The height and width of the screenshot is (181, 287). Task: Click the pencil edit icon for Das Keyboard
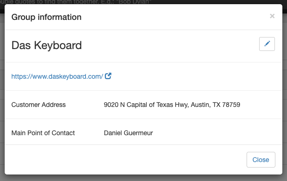click(x=267, y=44)
